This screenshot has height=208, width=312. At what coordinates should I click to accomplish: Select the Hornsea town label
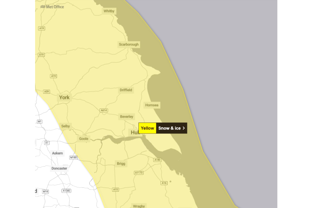point(152,105)
